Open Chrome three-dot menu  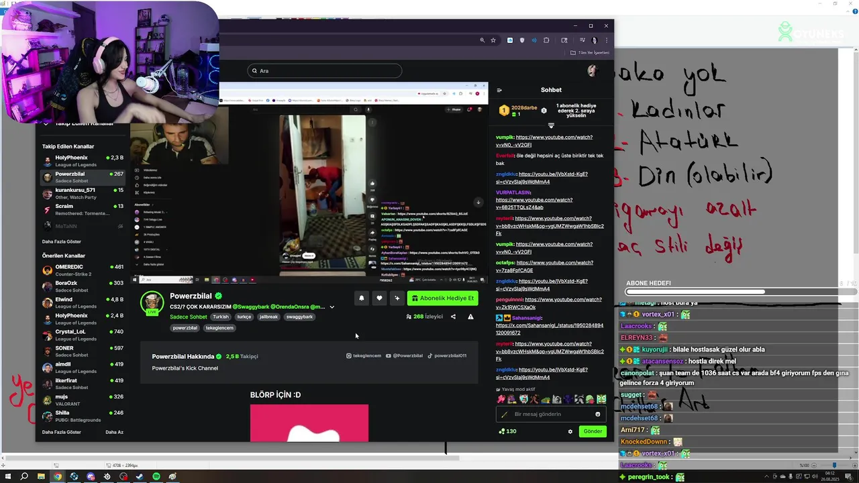[x=606, y=40]
